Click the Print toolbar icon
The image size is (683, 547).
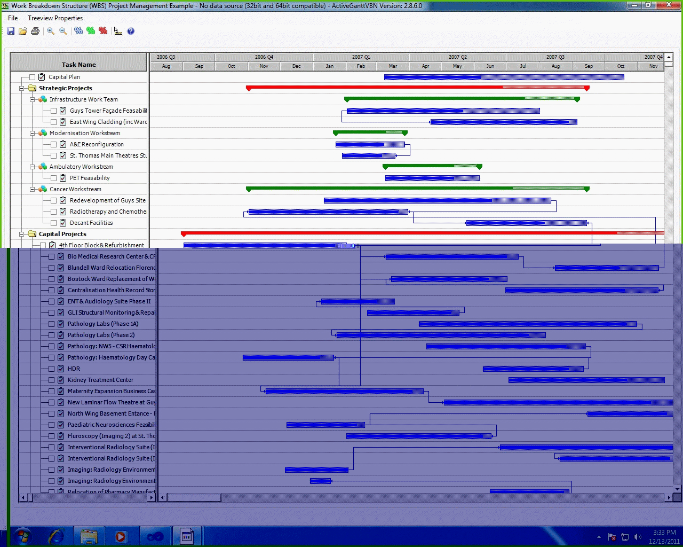point(35,31)
